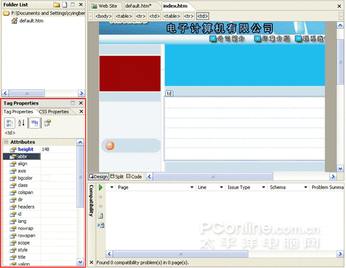Click the orange round icon in page design
This screenshot has width=346, height=268.
click(x=110, y=145)
